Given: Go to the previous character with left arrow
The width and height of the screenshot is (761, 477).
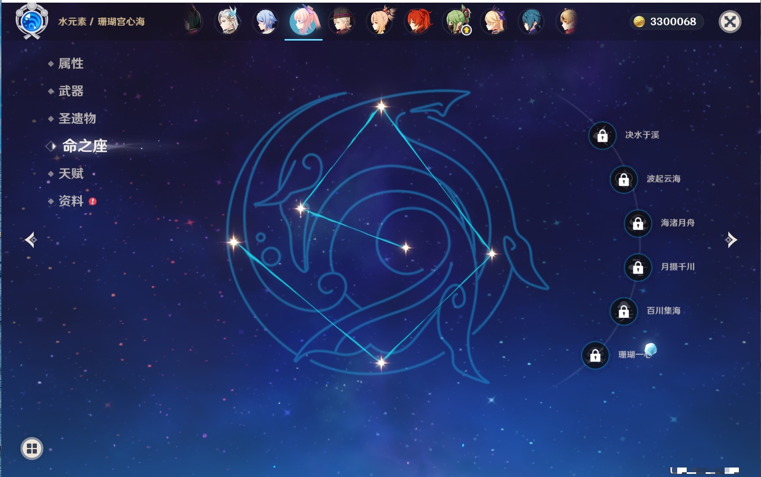Looking at the screenshot, I should 31,240.
